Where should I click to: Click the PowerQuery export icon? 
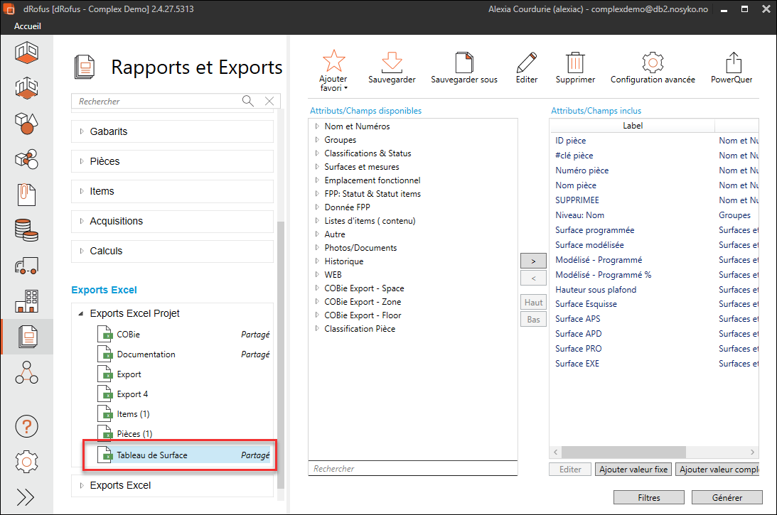tap(733, 62)
